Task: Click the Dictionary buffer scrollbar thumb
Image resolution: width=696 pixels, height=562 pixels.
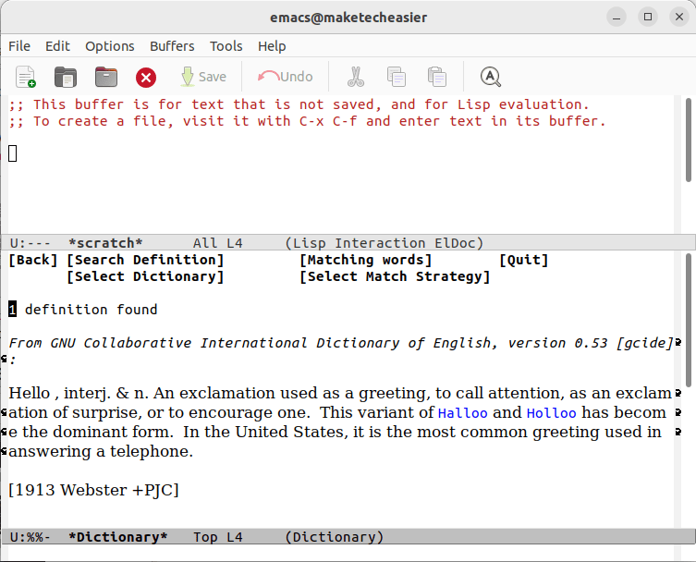Action: click(689, 321)
